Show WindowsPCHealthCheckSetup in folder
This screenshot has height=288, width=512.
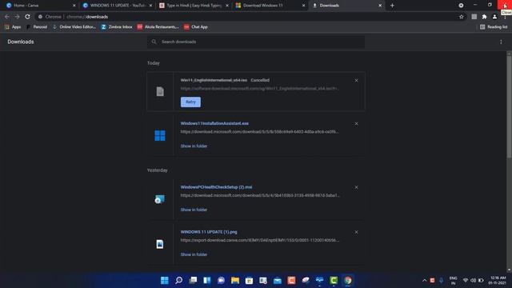click(194, 210)
